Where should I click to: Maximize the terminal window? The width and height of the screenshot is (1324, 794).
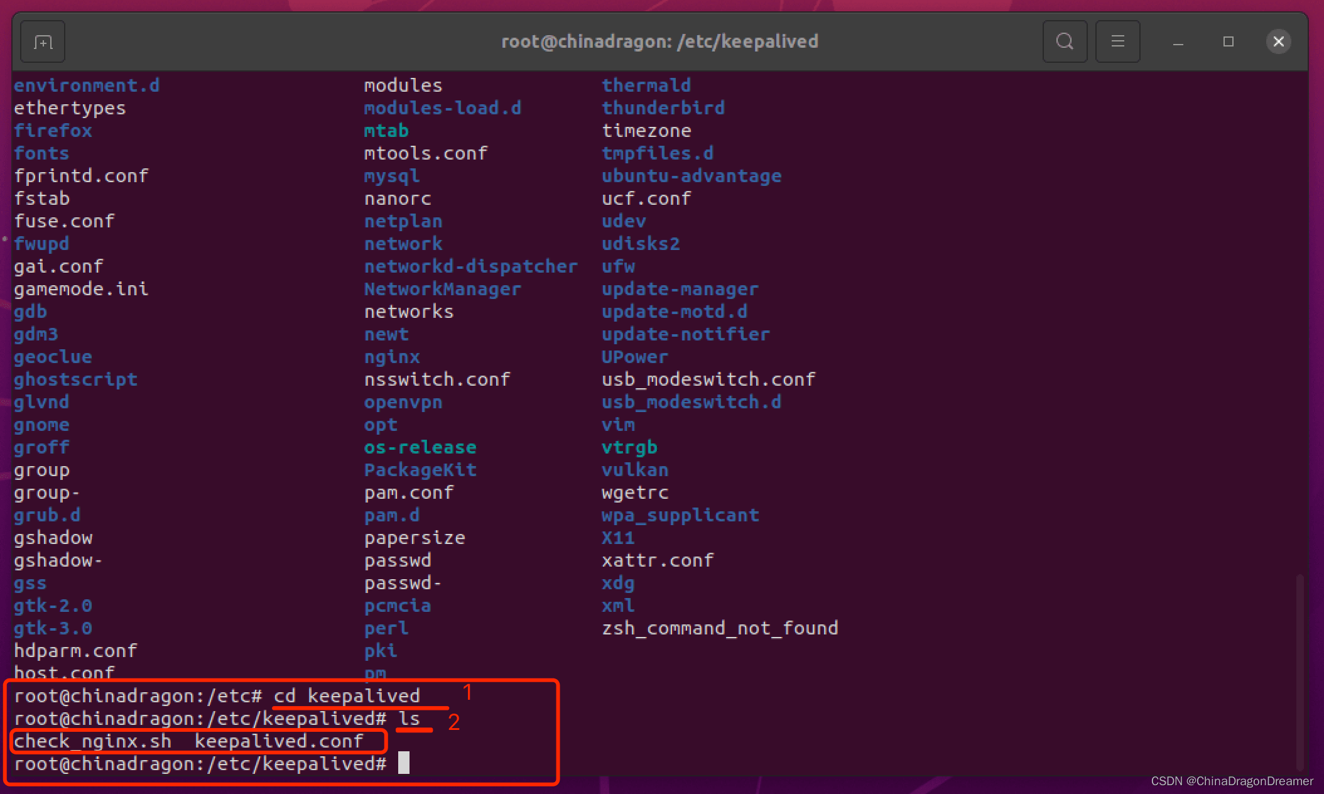coord(1229,41)
